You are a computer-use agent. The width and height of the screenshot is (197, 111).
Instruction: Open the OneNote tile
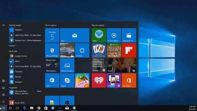point(114,80)
